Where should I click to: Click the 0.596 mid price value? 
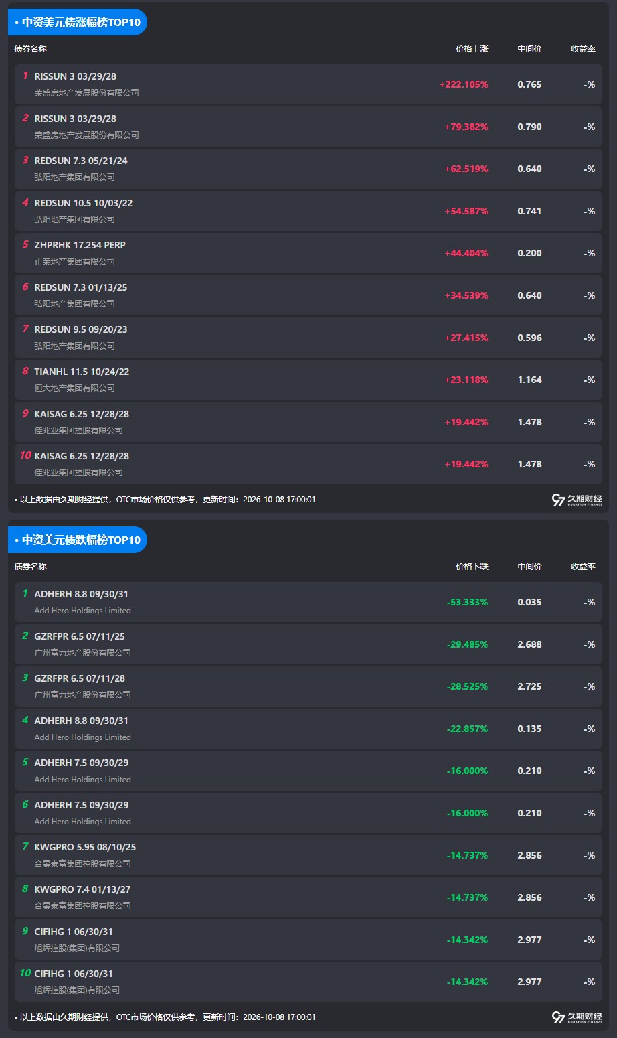click(x=529, y=338)
